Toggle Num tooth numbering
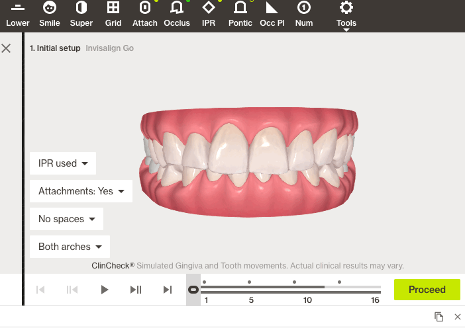Screen dimensions: 465x328 pos(304,15)
